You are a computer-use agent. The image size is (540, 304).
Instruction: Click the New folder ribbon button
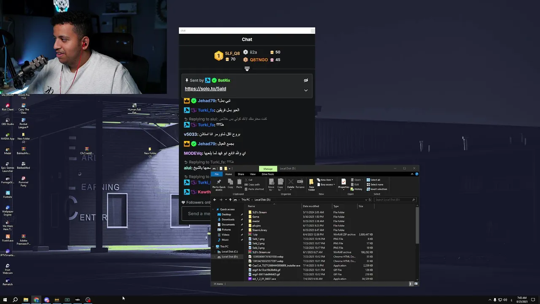click(x=311, y=185)
